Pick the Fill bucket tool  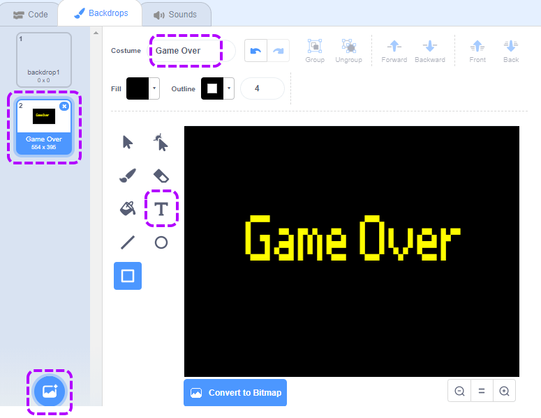point(128,209)
